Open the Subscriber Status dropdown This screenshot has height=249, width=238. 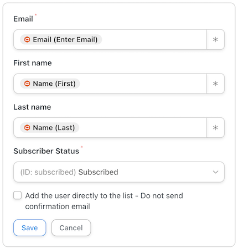(119, 172)
